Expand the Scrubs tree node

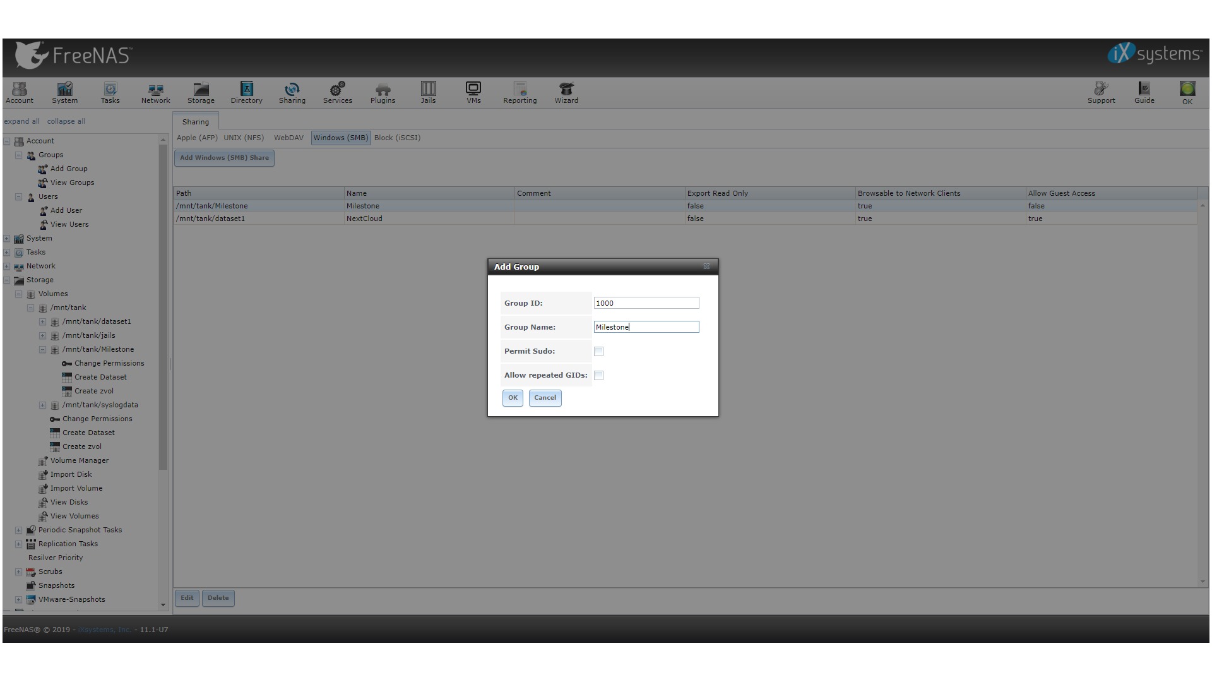(x=19, y=571)
